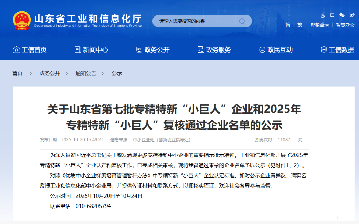Switch to traditional Chinese with 繁

pyautogui.click(x=300, y=24)
